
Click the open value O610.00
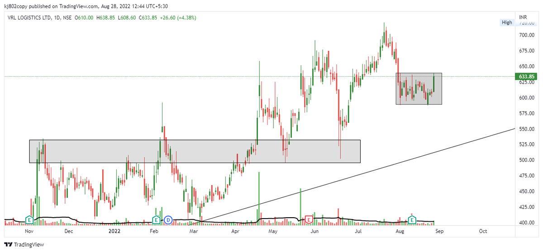(84, 18)
